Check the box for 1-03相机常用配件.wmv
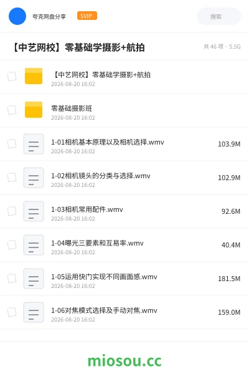Screen dimensions: 249x374 pos(12,211)
